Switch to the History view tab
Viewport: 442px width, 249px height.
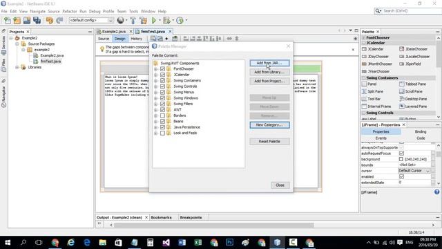click(137, 39)
